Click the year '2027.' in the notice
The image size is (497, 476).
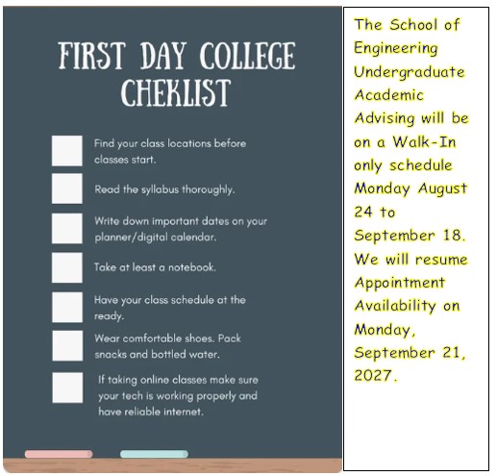coord(376,375)
